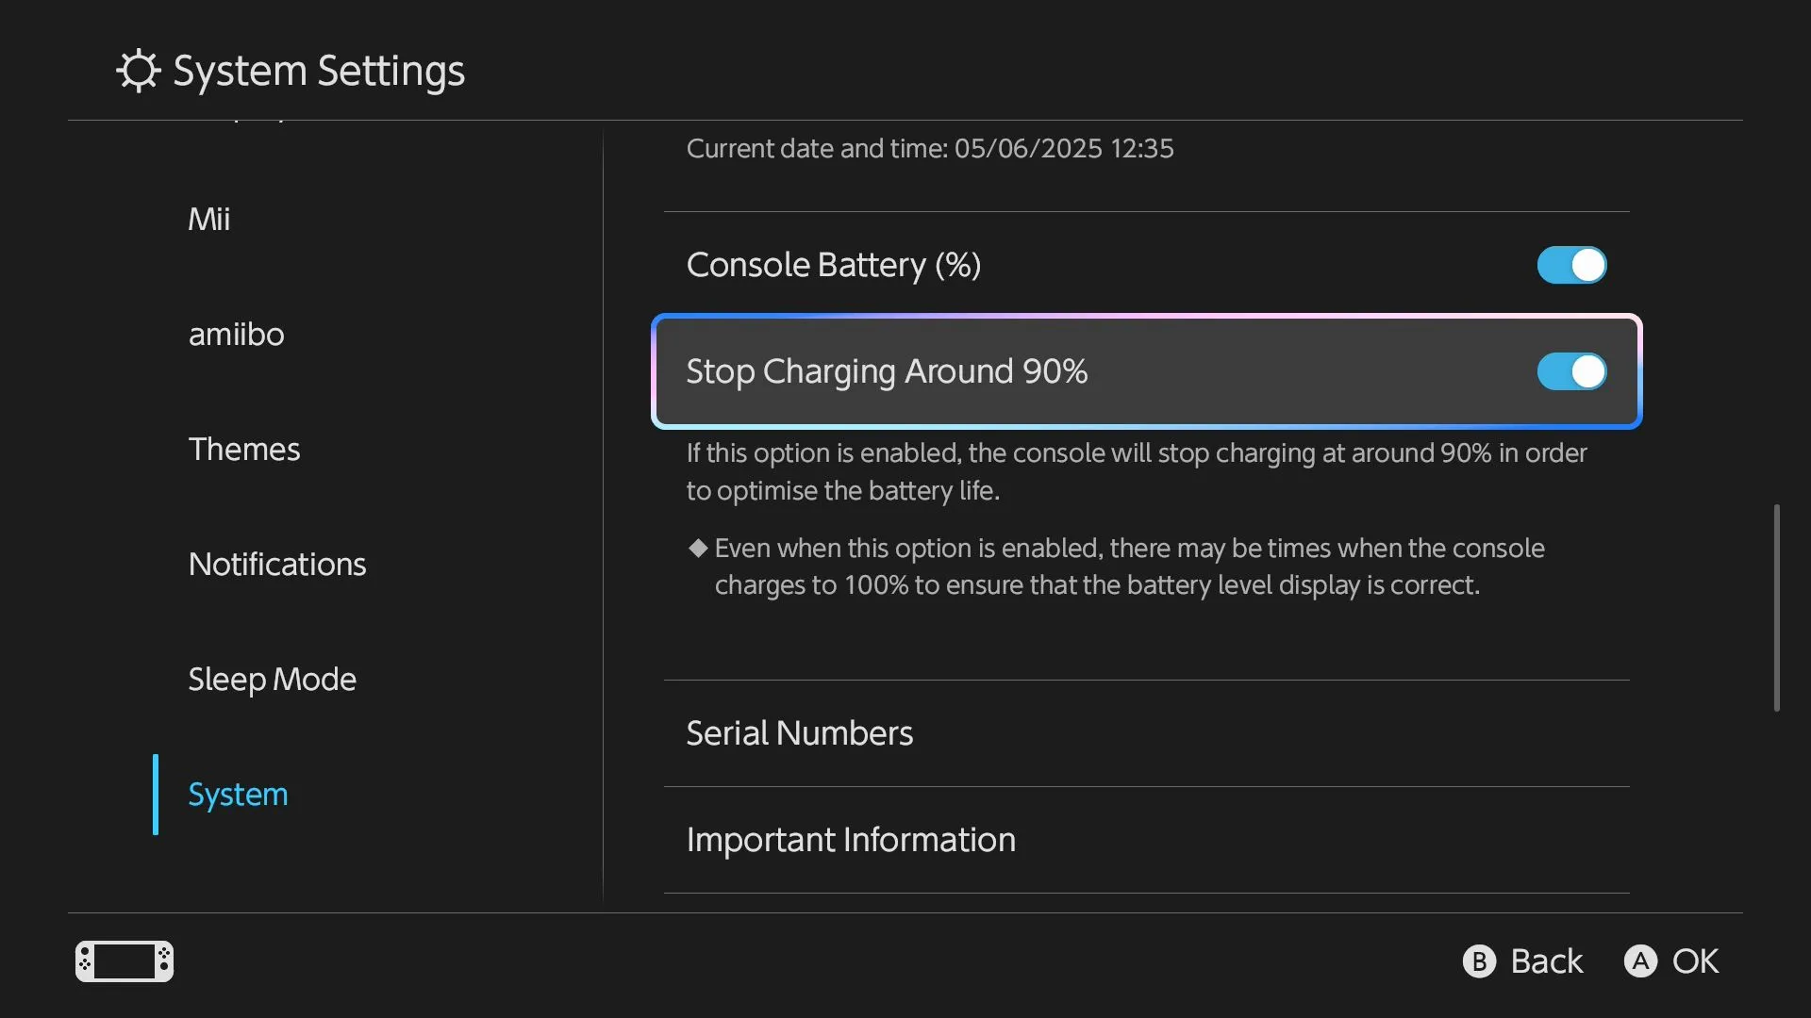
Task: Open amiibo settings
Action: tap(236, 334)
